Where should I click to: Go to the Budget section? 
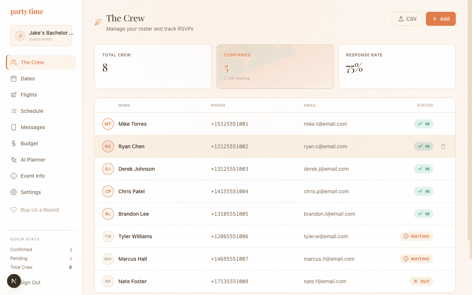(x=29, y=143)
